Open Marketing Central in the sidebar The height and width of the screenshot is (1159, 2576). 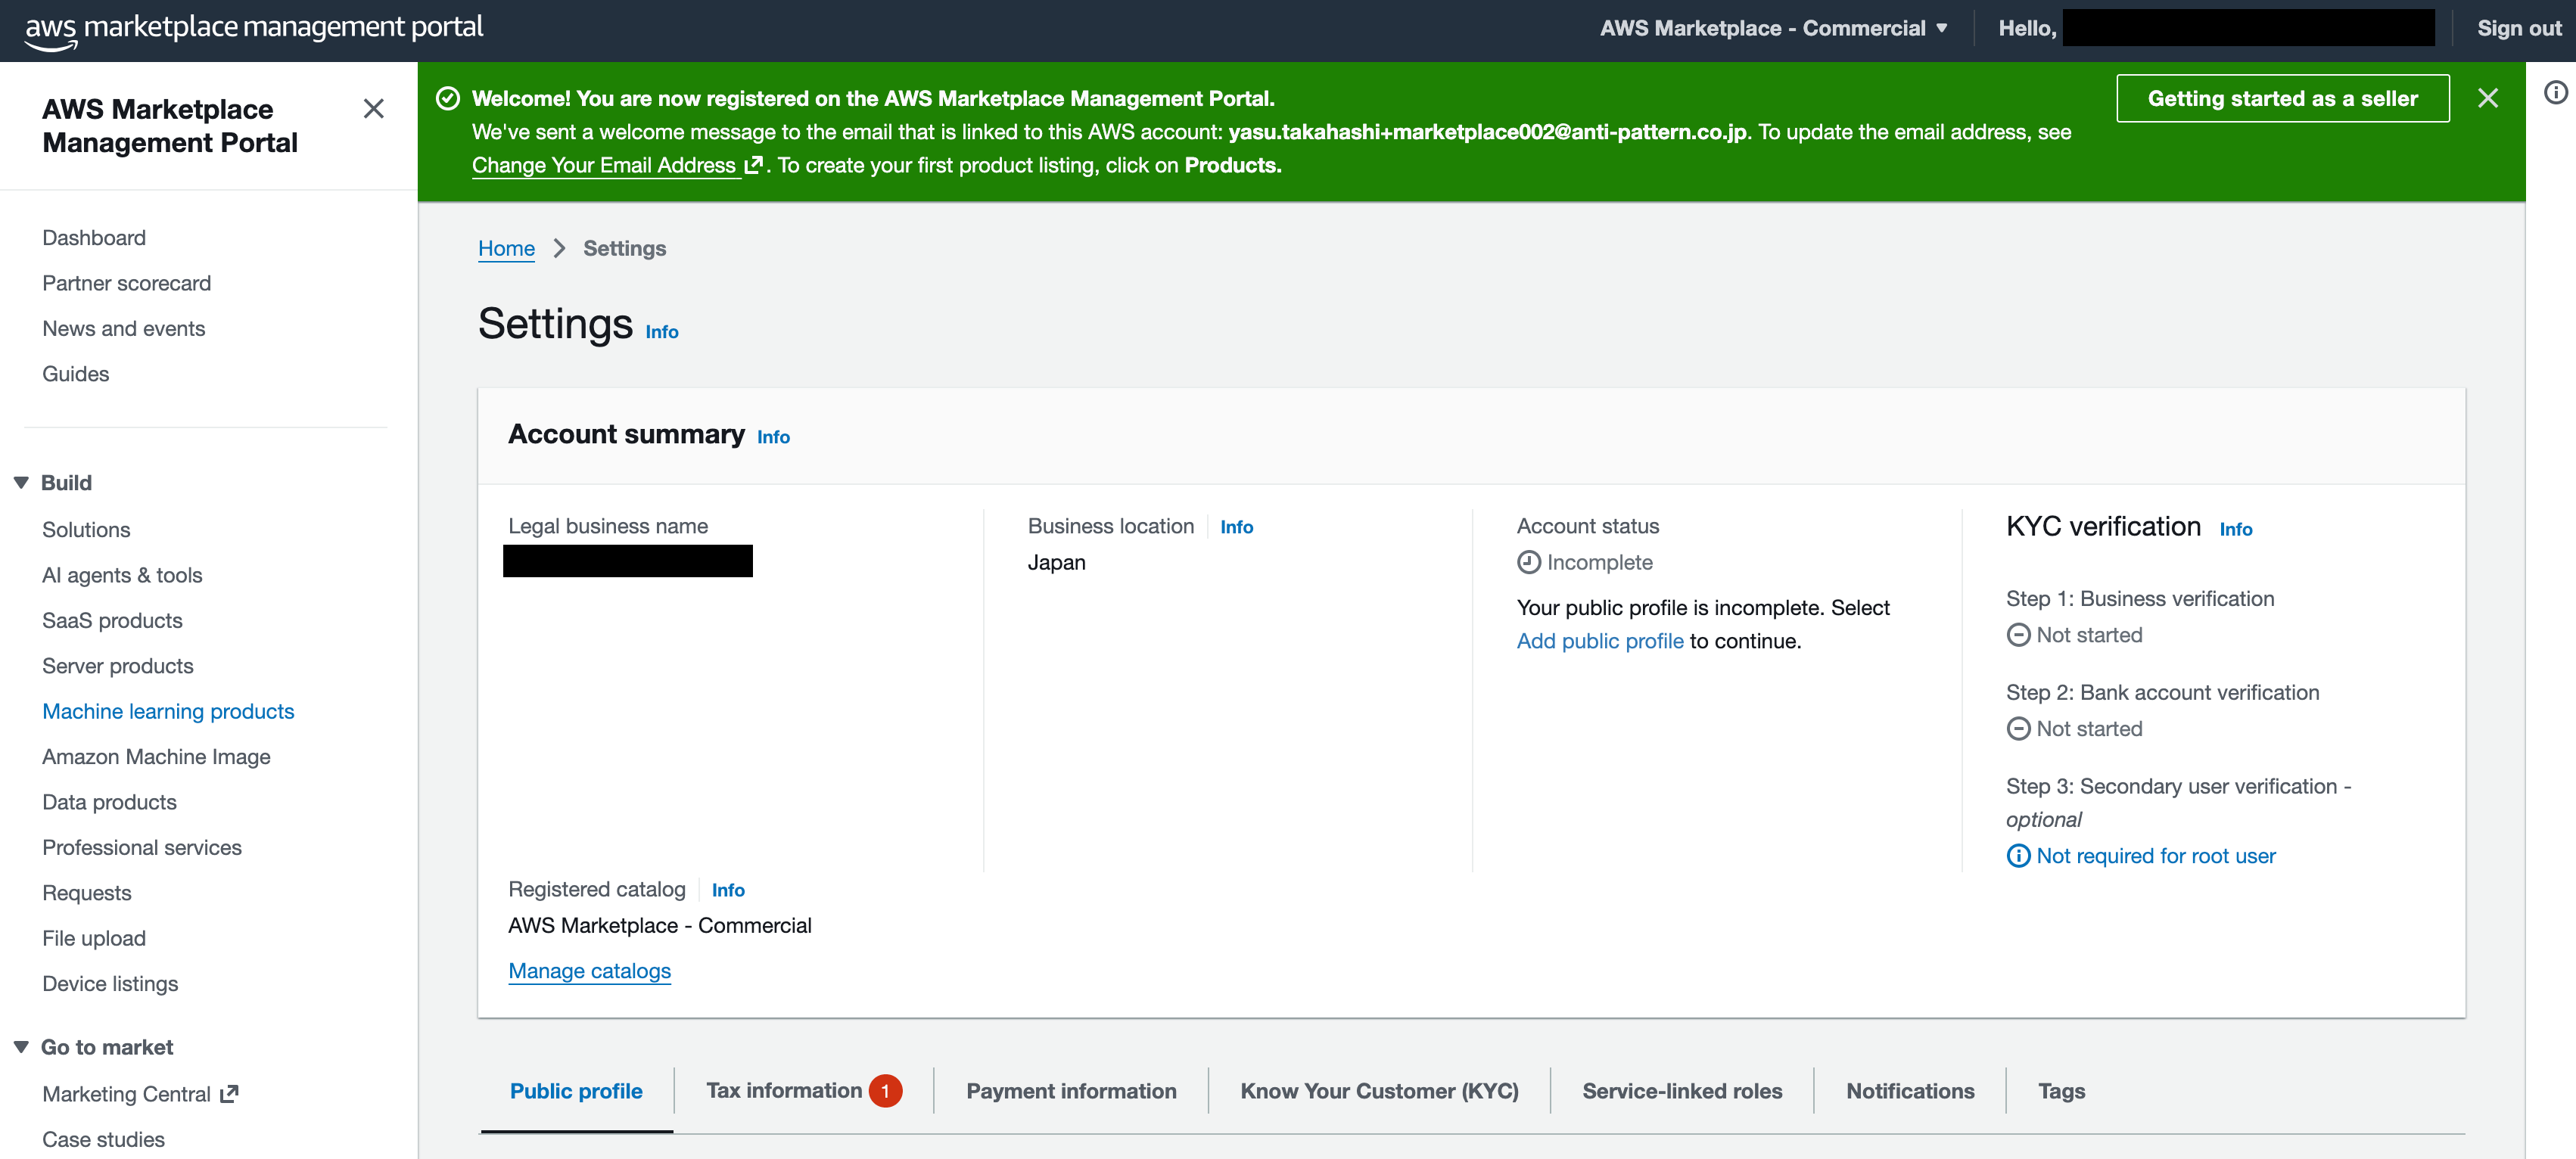point(127,1094)
